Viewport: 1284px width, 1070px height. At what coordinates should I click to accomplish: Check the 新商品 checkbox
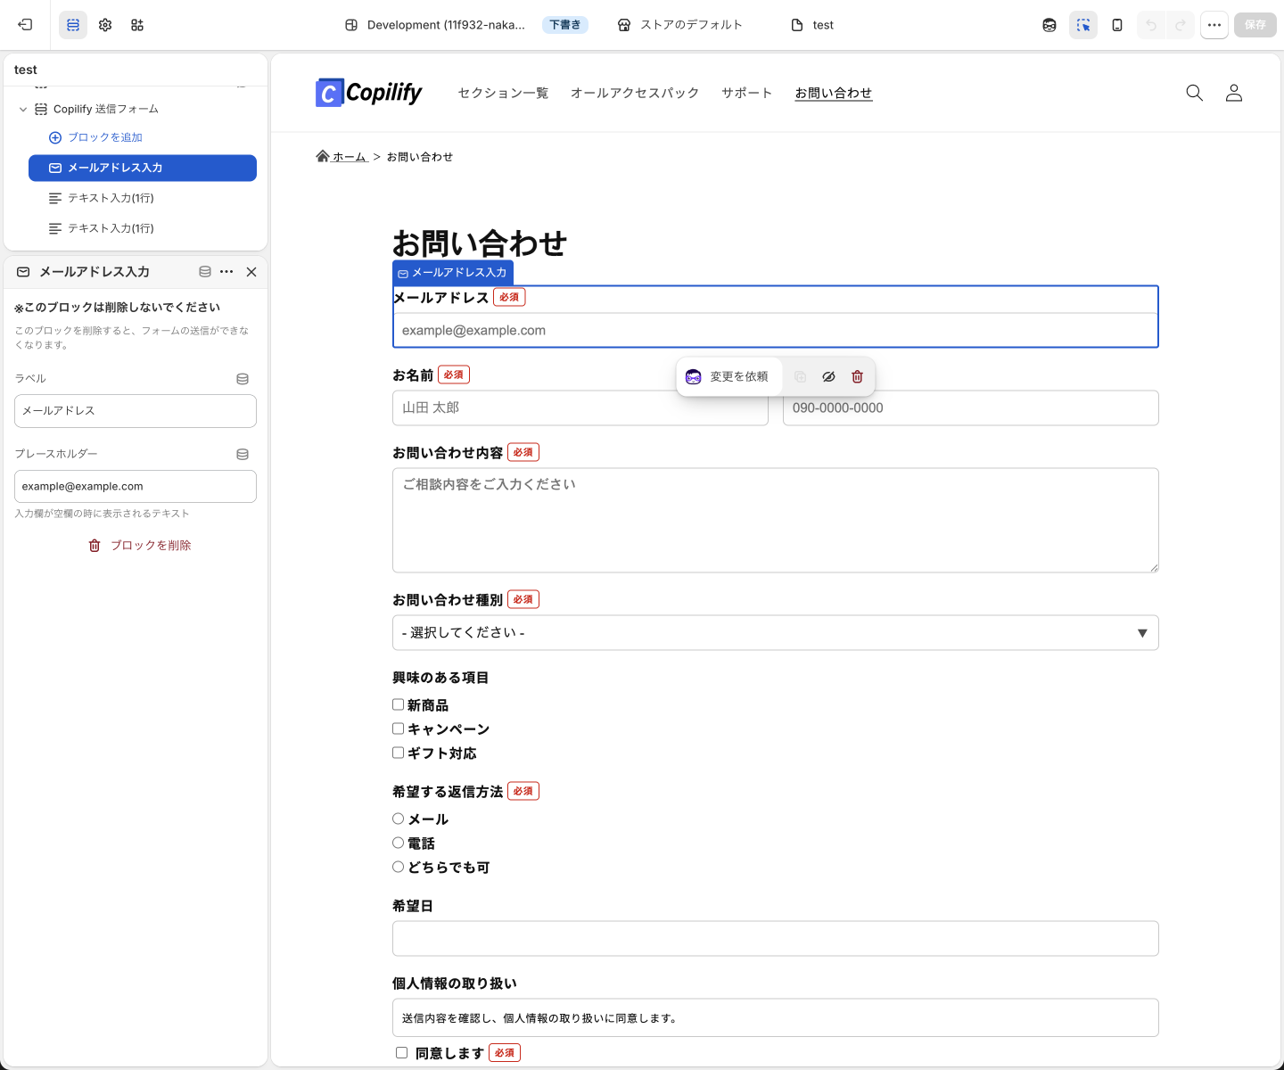(x=399, y=704)
